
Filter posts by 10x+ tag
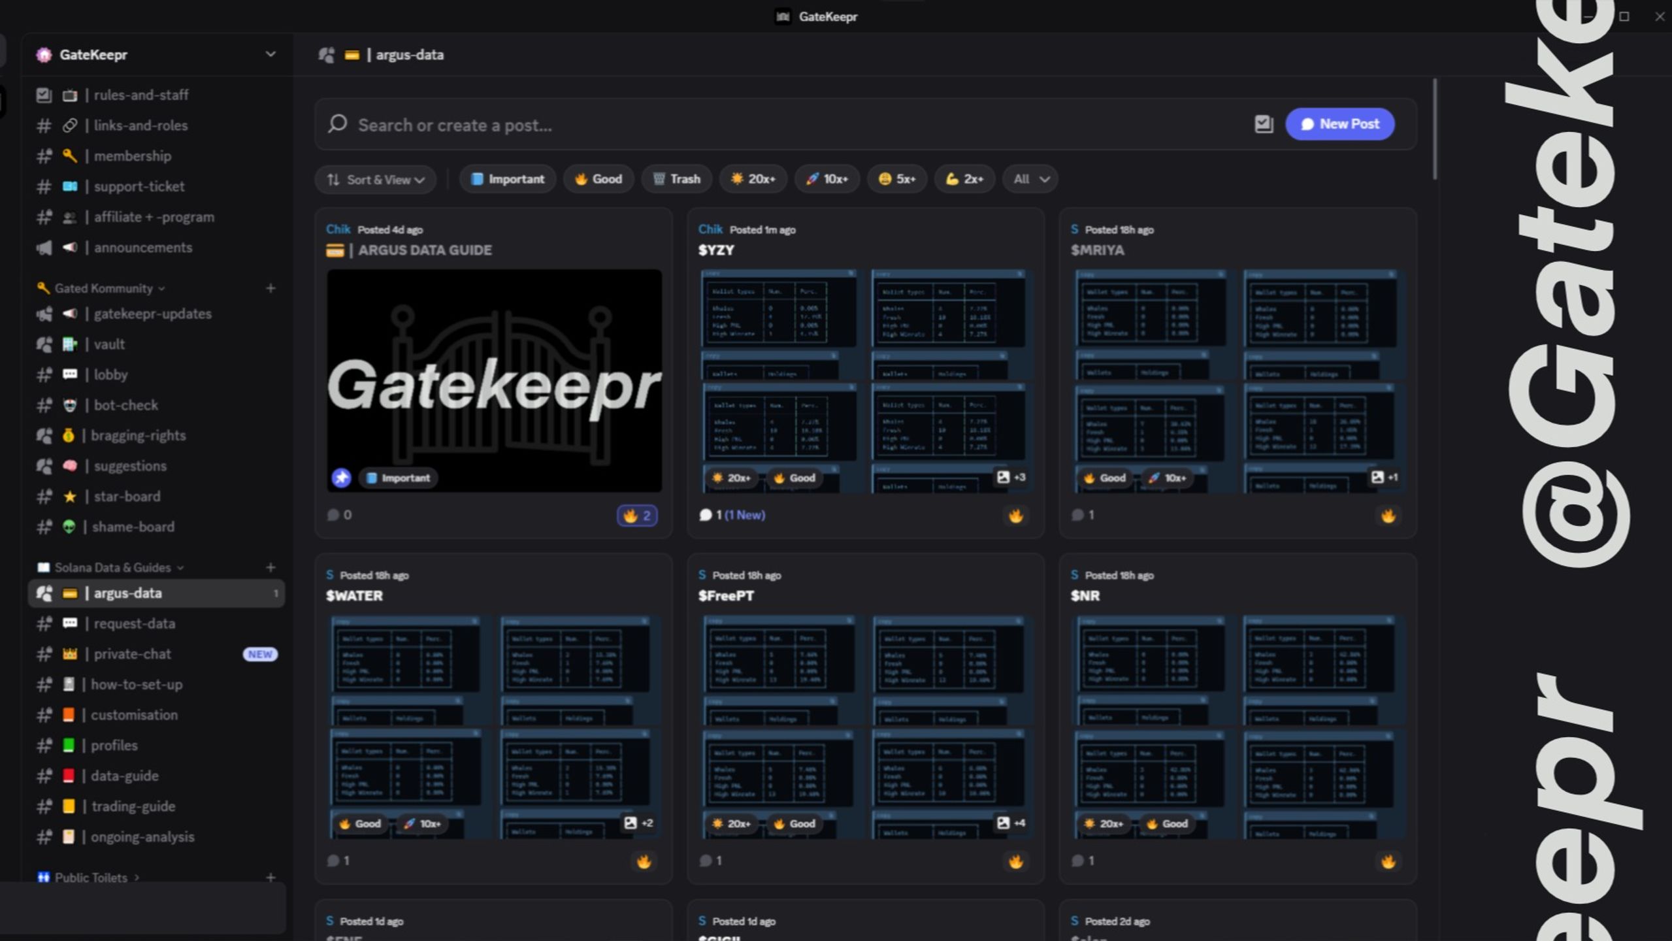pyautogui.click(x=827, y=179)
